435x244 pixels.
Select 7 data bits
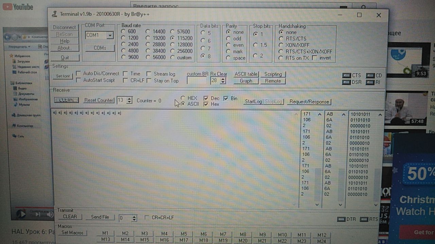[x=203, y=48]
